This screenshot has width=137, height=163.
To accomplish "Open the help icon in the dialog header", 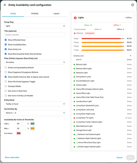I will click(132, 5).
